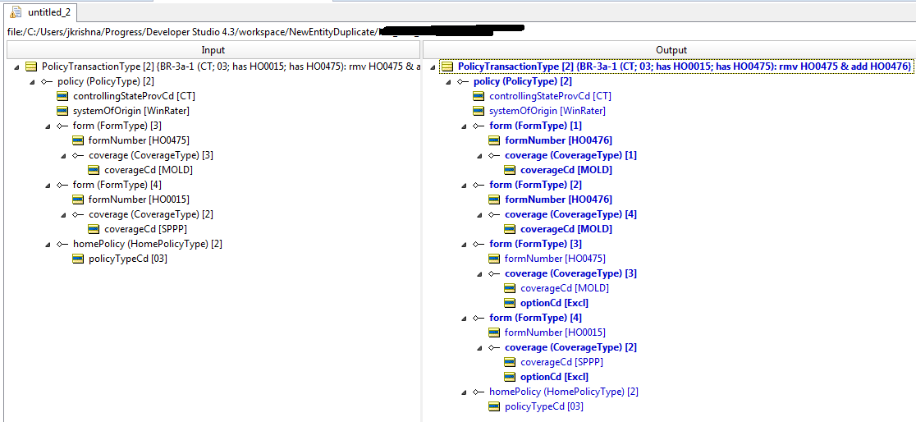Collapse form (FormType) [3] in Output panel
Image resolution: width=916 pixels, height=422 pixels.
tap(464, 245)
